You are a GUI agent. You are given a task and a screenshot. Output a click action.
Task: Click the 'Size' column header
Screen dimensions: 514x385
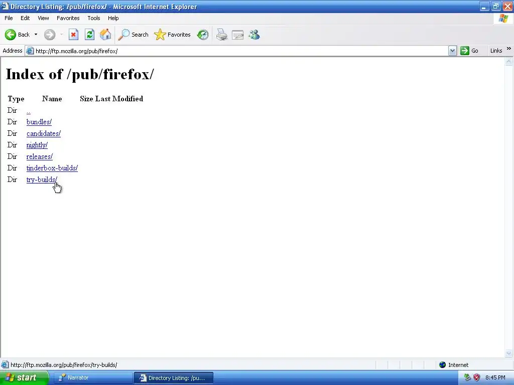click(x=86, y=99)
